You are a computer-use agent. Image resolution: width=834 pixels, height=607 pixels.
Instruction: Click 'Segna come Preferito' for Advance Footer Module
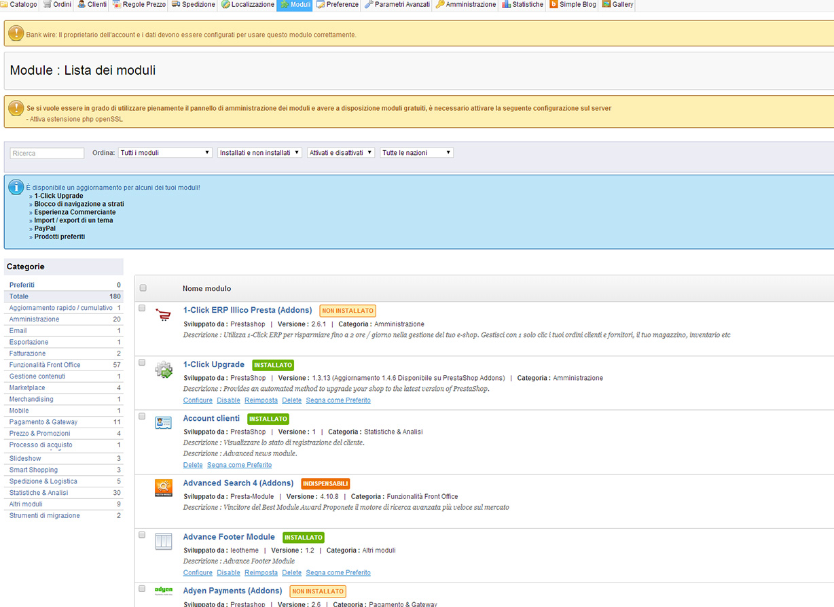(338, 573)
